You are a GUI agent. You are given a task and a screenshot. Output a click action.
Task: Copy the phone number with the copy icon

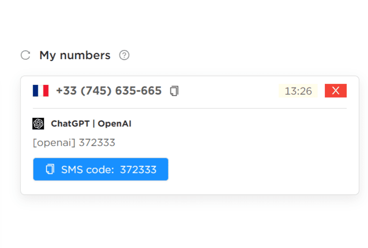(174, 91)
